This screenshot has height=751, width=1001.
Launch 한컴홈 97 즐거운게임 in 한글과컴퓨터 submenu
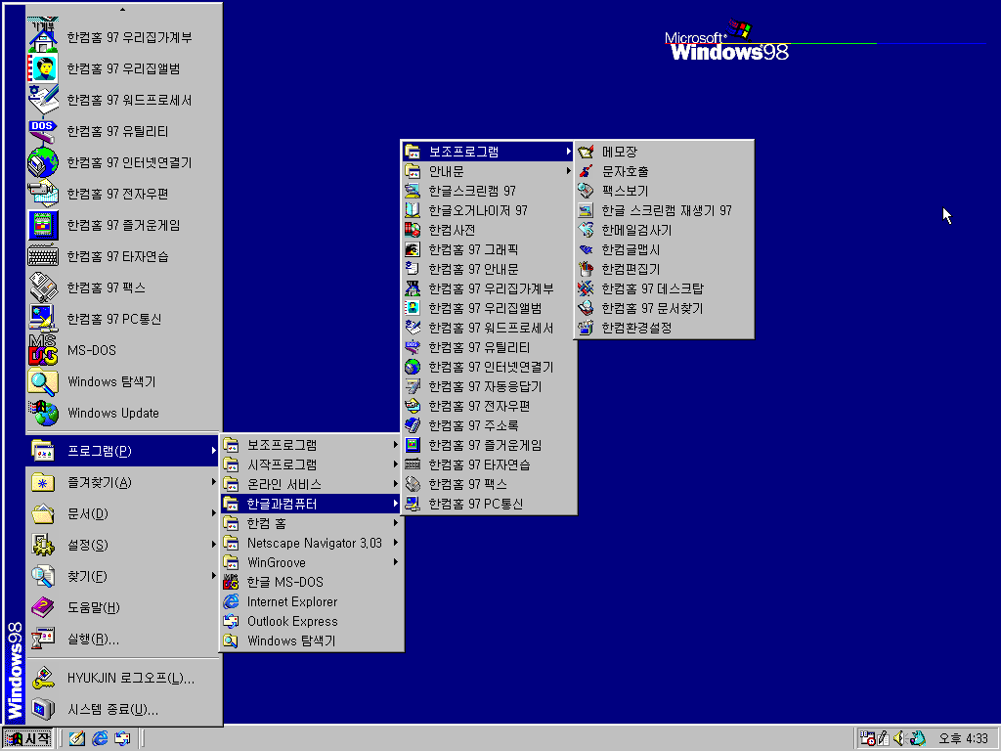click(x=489, y=445)
